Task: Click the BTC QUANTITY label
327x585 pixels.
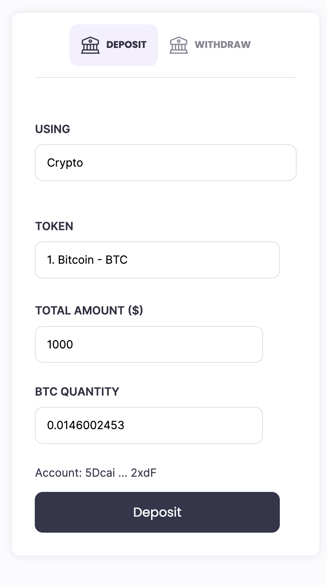Action: (77, 391)
